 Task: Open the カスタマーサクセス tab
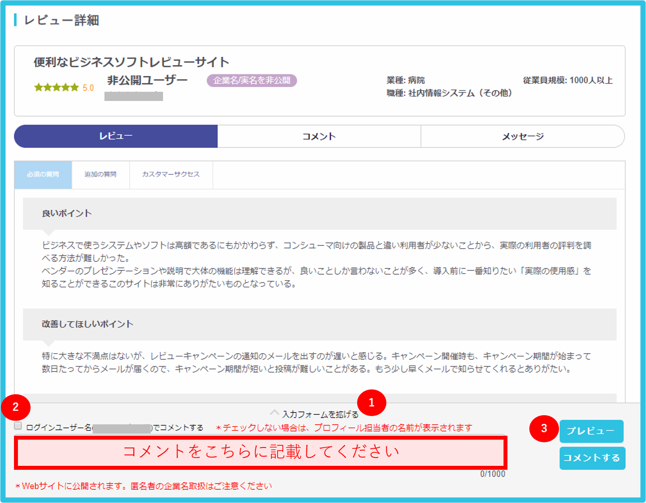[171, 174]
